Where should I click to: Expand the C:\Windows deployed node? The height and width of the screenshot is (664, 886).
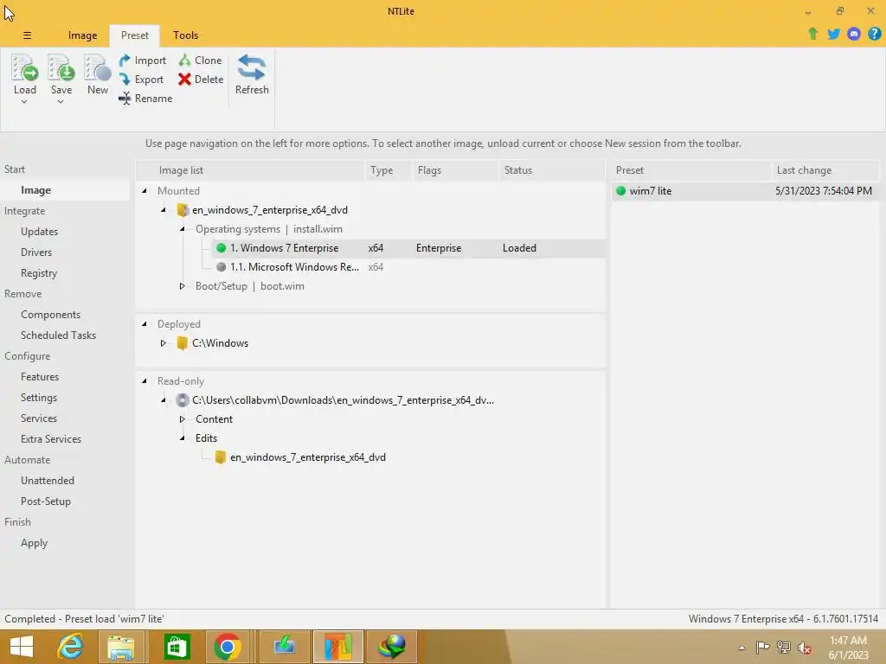pos(164,343)
